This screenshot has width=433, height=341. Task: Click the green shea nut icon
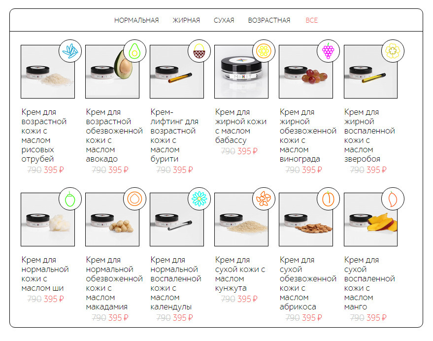(70, 199)
